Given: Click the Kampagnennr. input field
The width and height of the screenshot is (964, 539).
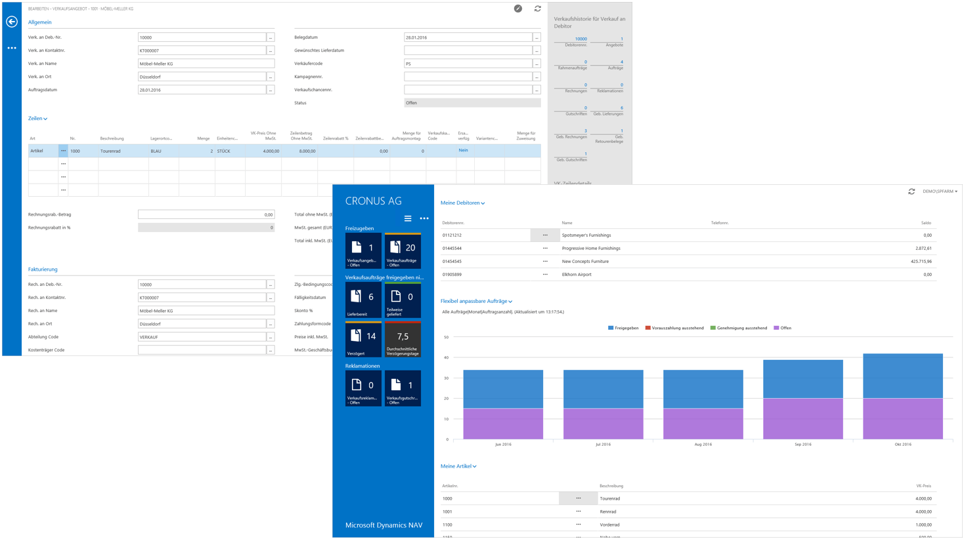Looking at the screenshot, I should tap(468, 77).
